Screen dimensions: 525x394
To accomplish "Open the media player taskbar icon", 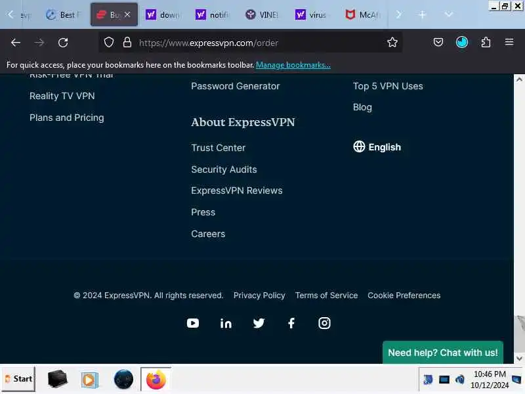I will (89, 380).
